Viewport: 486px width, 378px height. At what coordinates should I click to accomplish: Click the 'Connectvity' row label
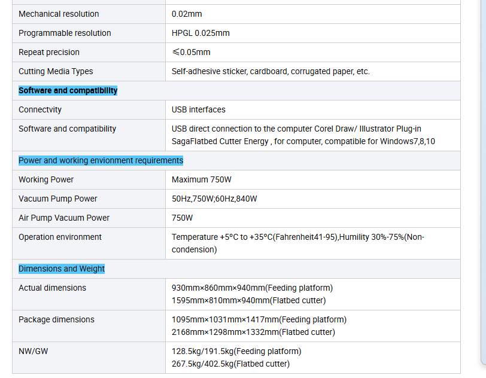tap(40, 109)
